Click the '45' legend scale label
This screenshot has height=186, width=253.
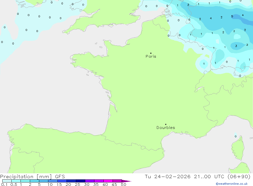[x=114, y=184]
